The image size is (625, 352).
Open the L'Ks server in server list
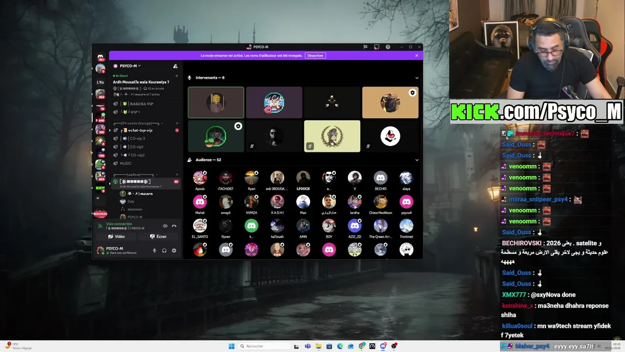(100, 82)
